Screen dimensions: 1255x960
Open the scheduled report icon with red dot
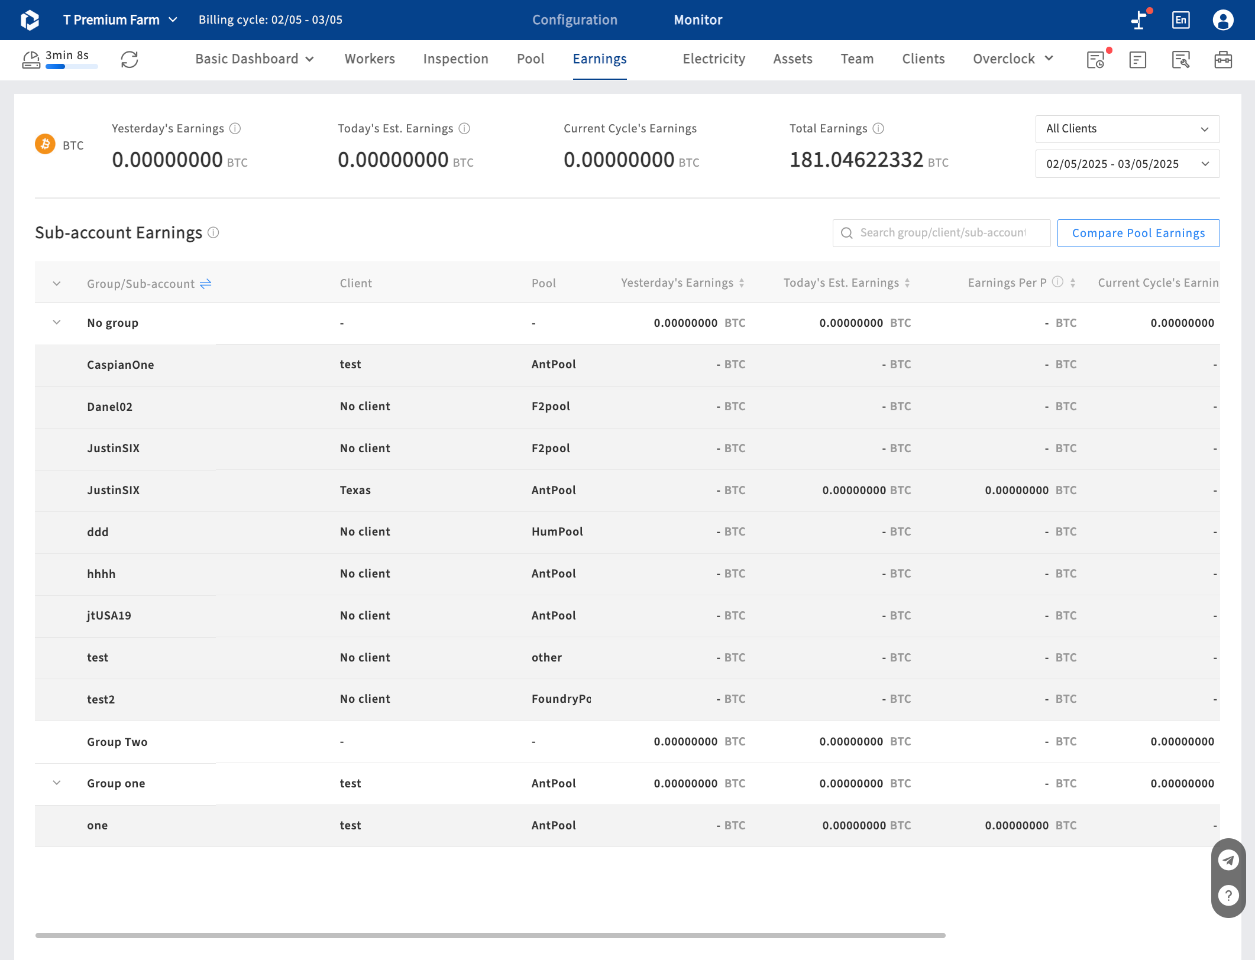1096,59
